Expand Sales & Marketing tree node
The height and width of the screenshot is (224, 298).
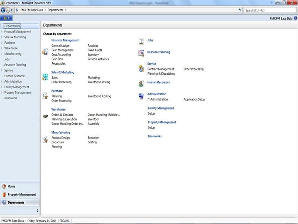point(2,37)
